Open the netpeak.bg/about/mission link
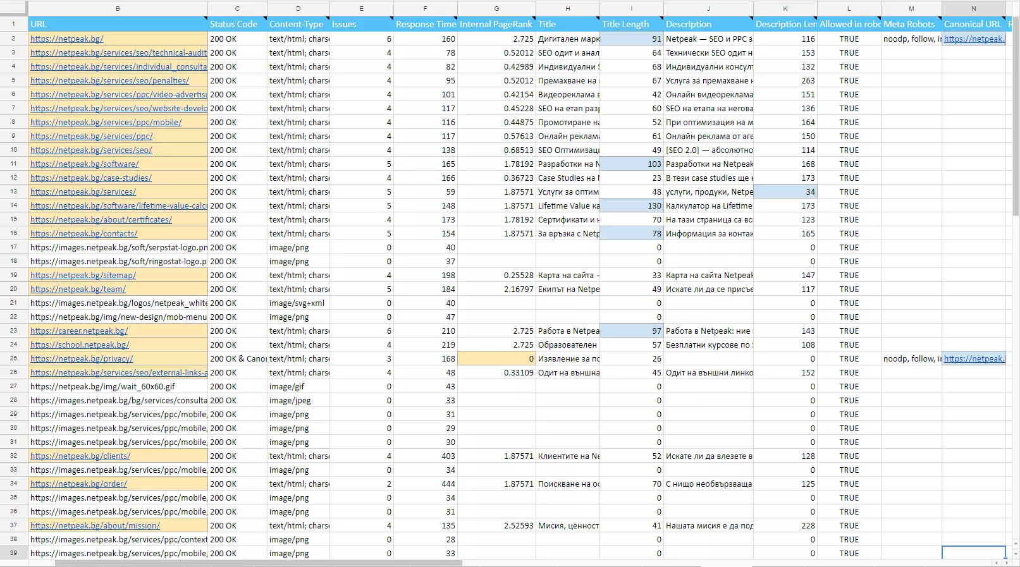This screenshot has height=567, width=1020. coord(95,526)
